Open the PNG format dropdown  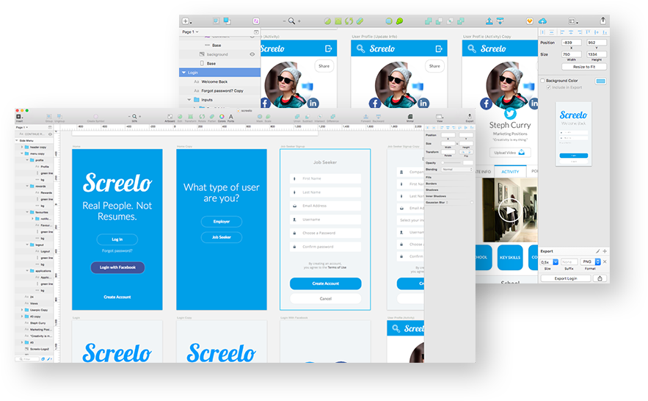pos(591,261)
